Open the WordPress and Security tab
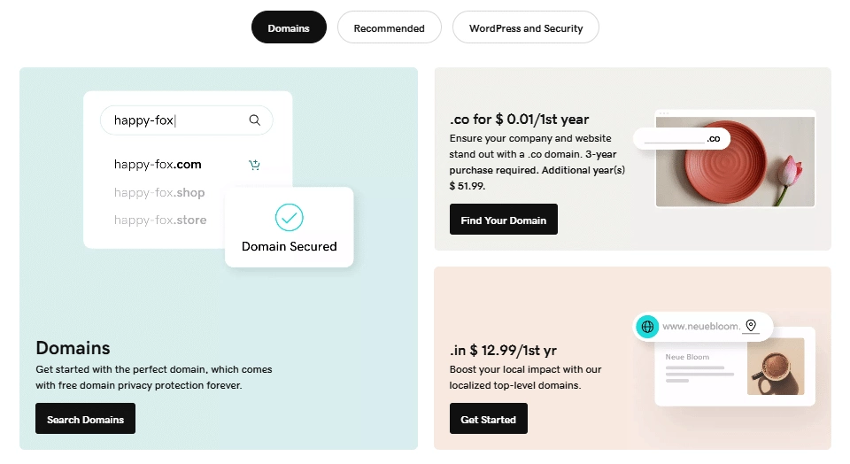 click(x=526, y=27)
